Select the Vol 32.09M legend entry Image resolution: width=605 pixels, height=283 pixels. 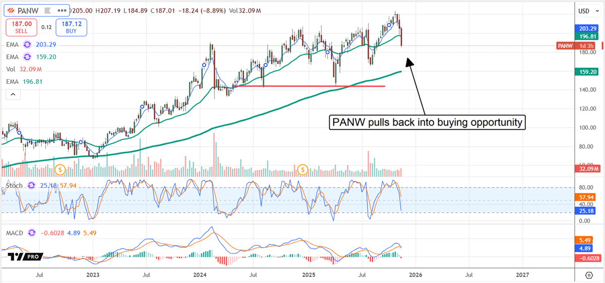23,69
